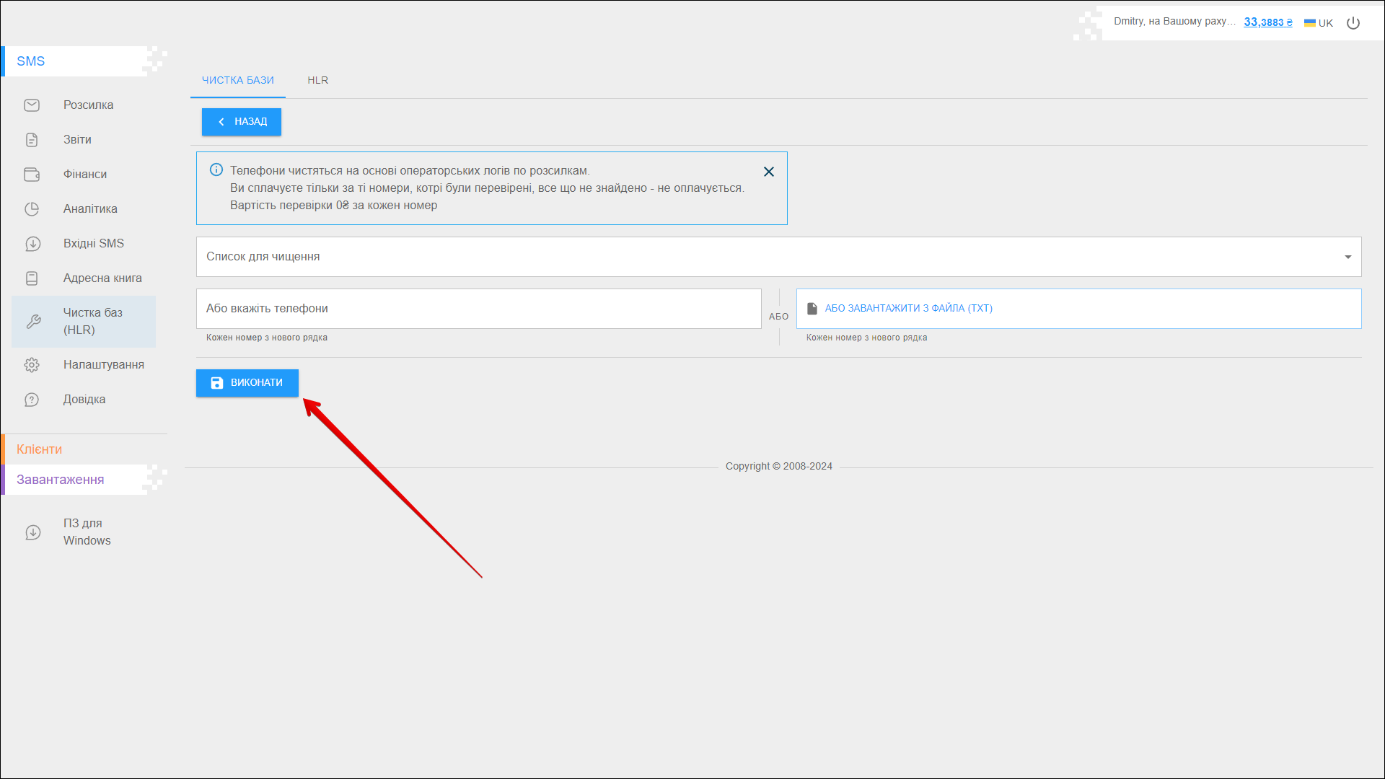Open Адресна книга book icon
The height and width of the screenshot is (779, 1385).
(32, 278)
